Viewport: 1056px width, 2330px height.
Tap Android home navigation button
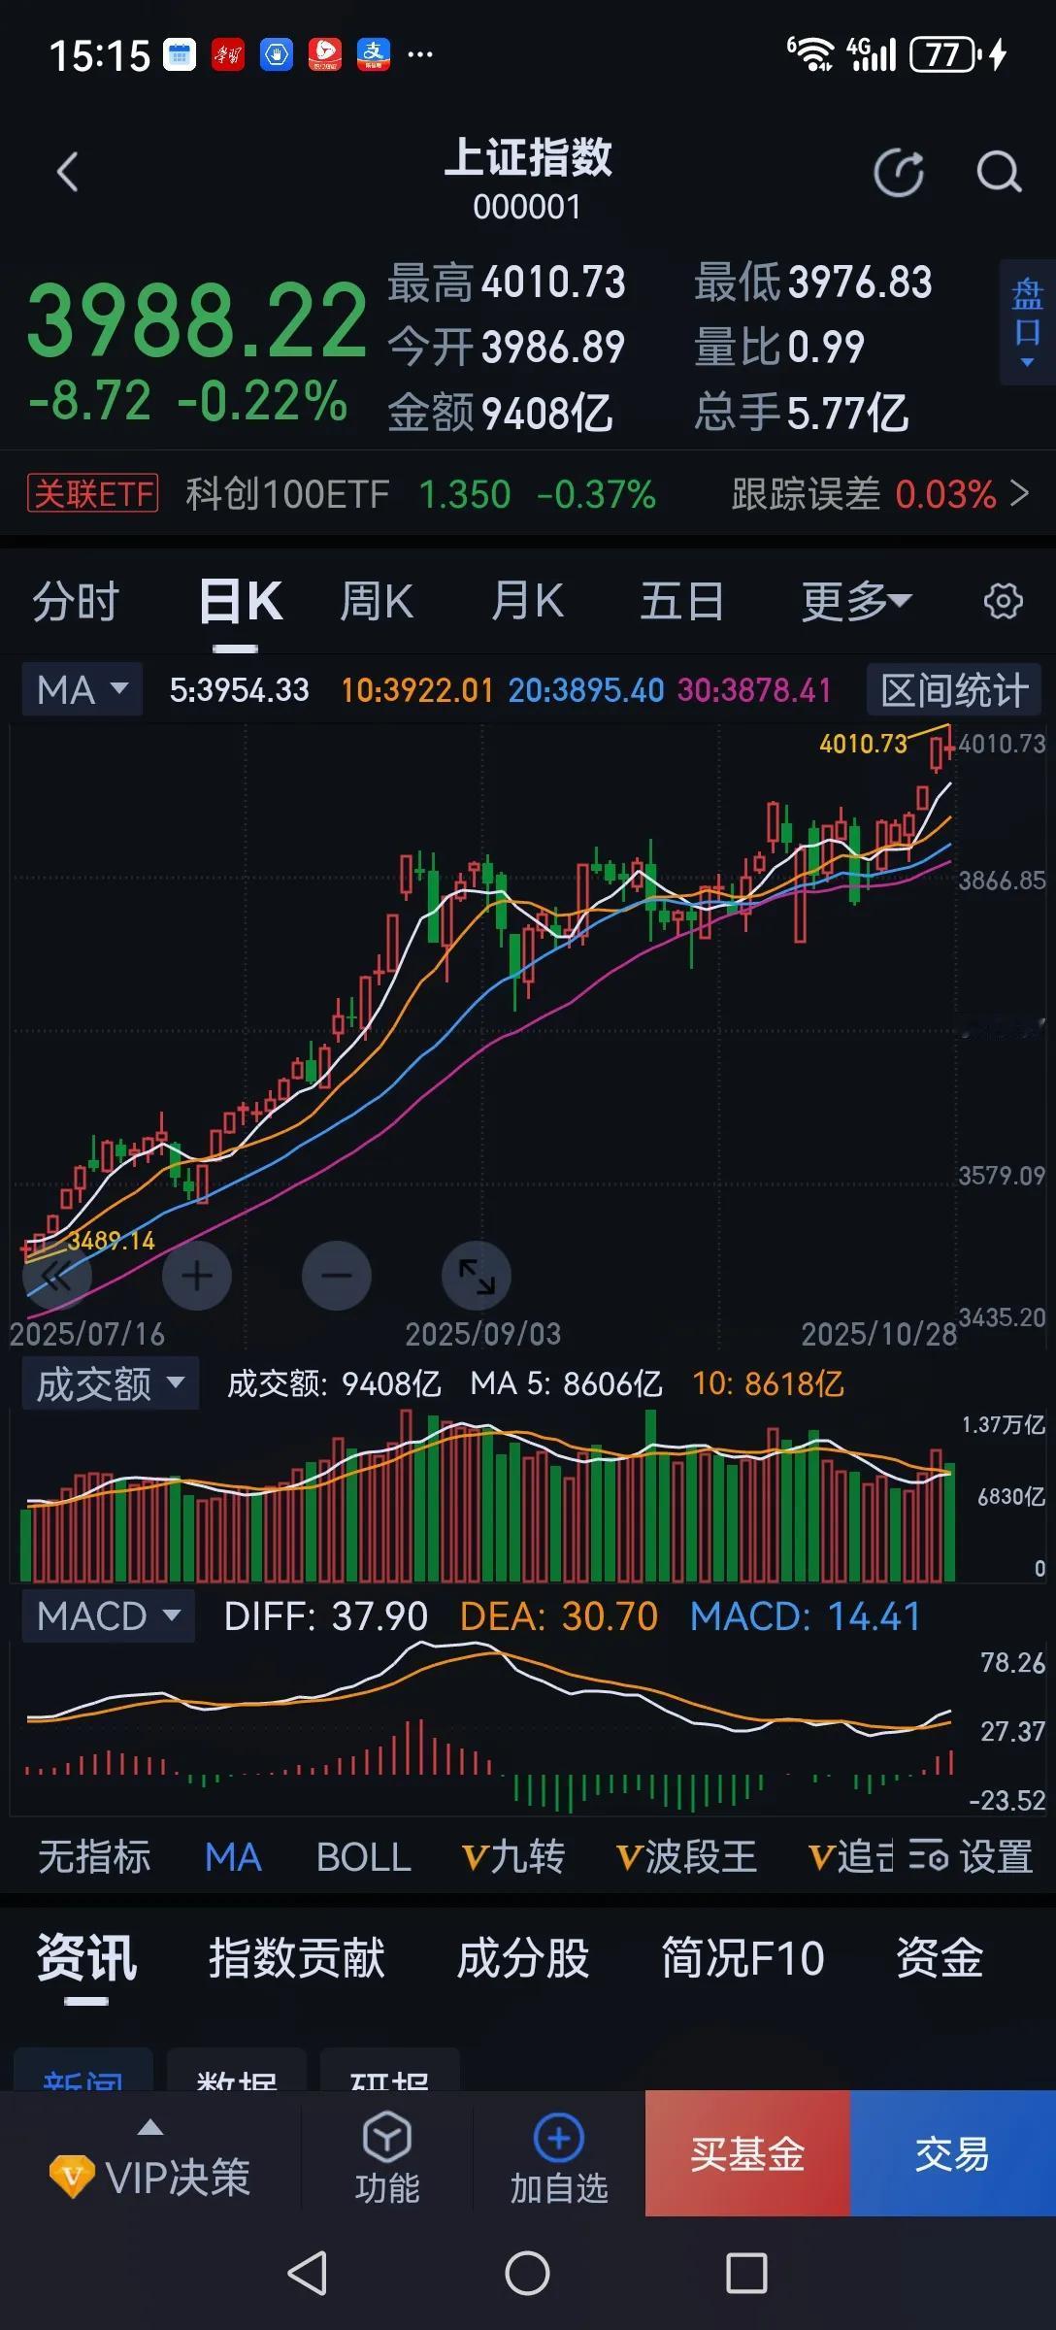click(527, 2274)
